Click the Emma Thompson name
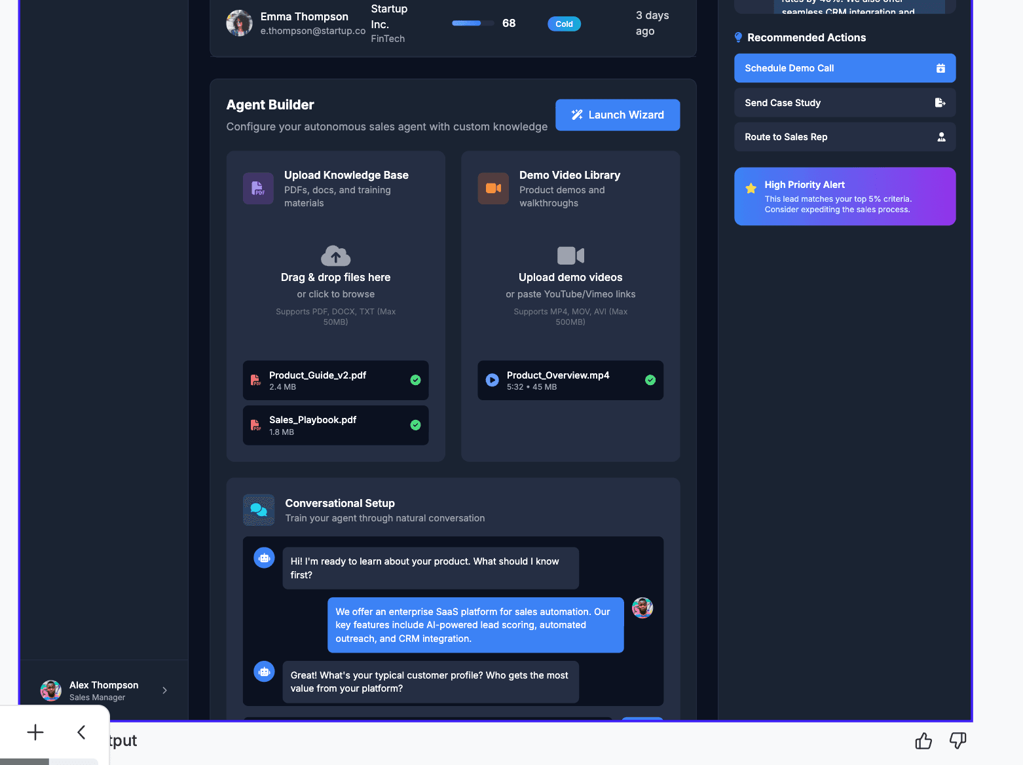 [x=305, y=16]
